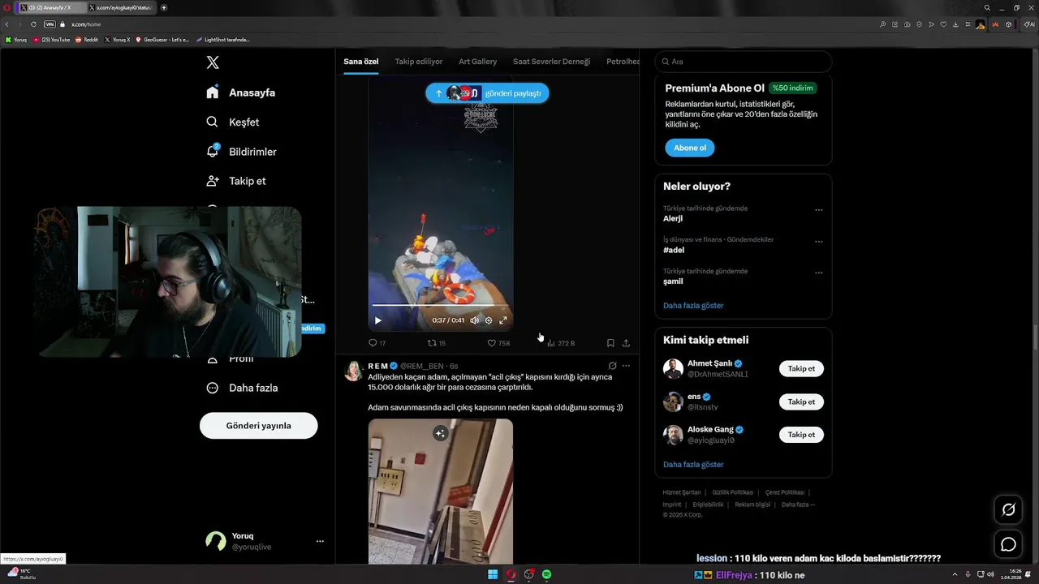
Task: Switch to Takip ediliyor tab
Action: point(419,62)
